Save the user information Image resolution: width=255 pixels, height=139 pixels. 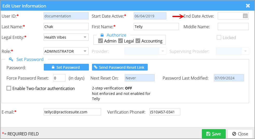coord(214,134)
